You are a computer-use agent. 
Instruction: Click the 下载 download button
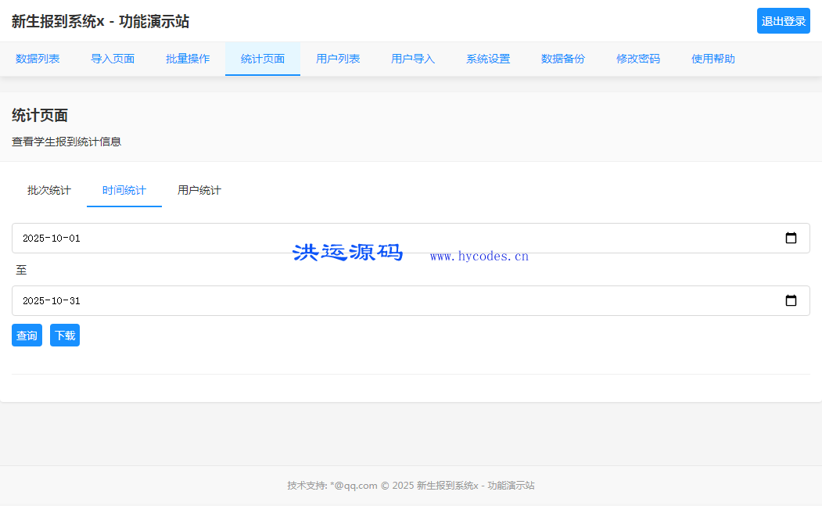(65, 335)
